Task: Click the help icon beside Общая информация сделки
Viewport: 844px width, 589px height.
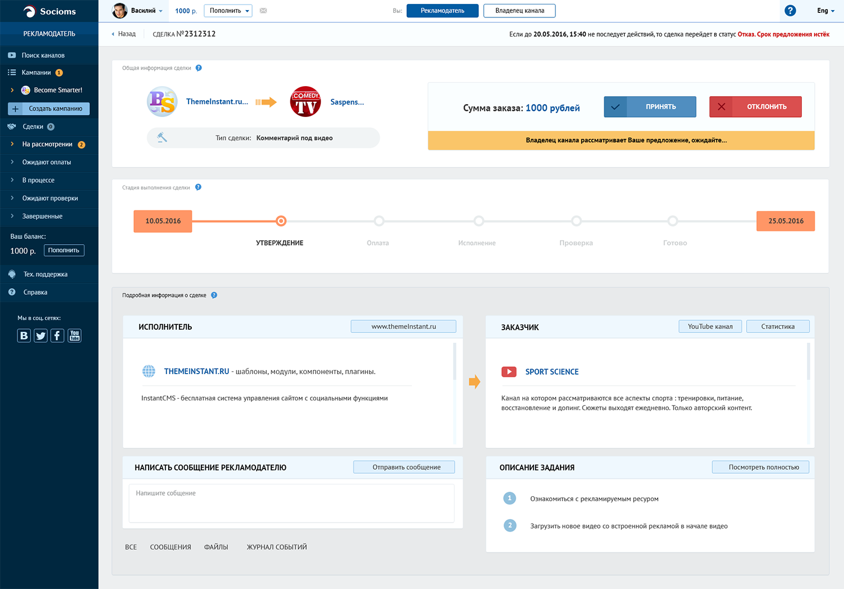Action: point(199,68)
